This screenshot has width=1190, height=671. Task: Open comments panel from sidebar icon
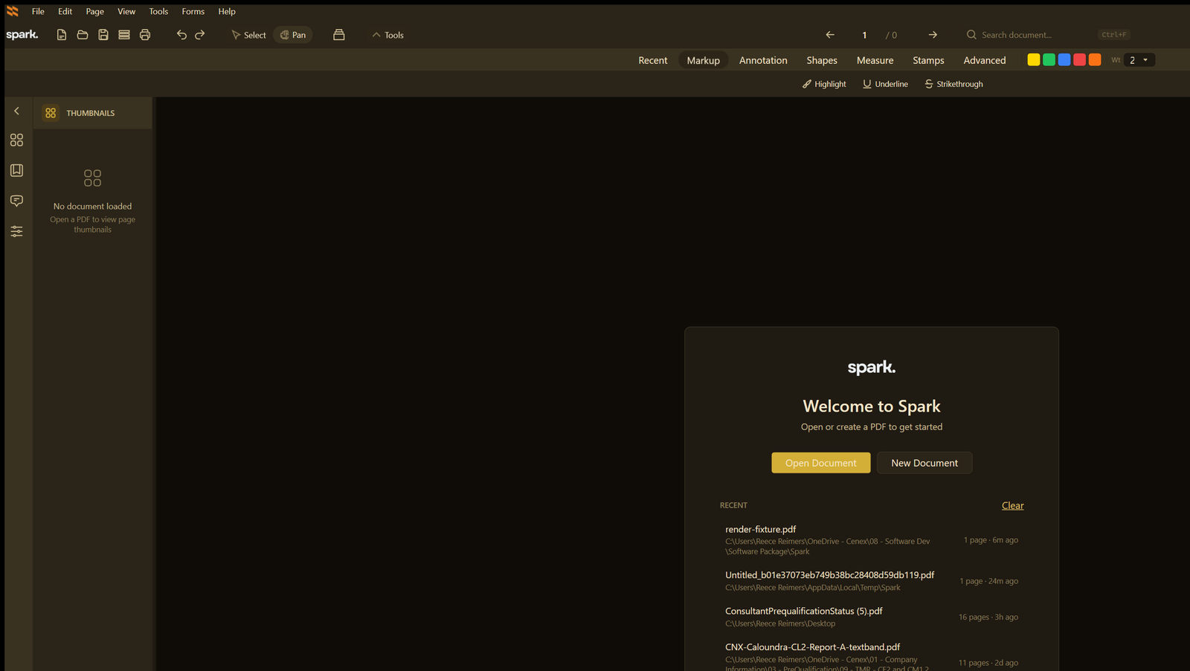[16, 201]
